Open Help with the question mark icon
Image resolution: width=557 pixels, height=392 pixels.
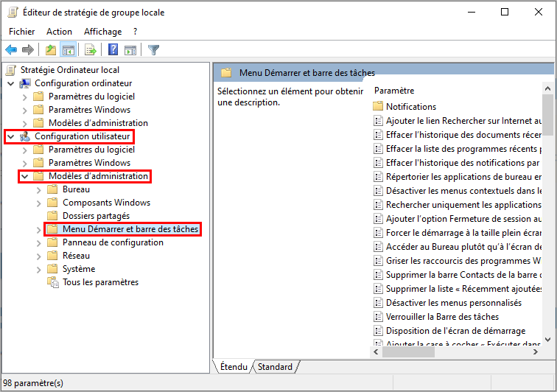(113, 49)
